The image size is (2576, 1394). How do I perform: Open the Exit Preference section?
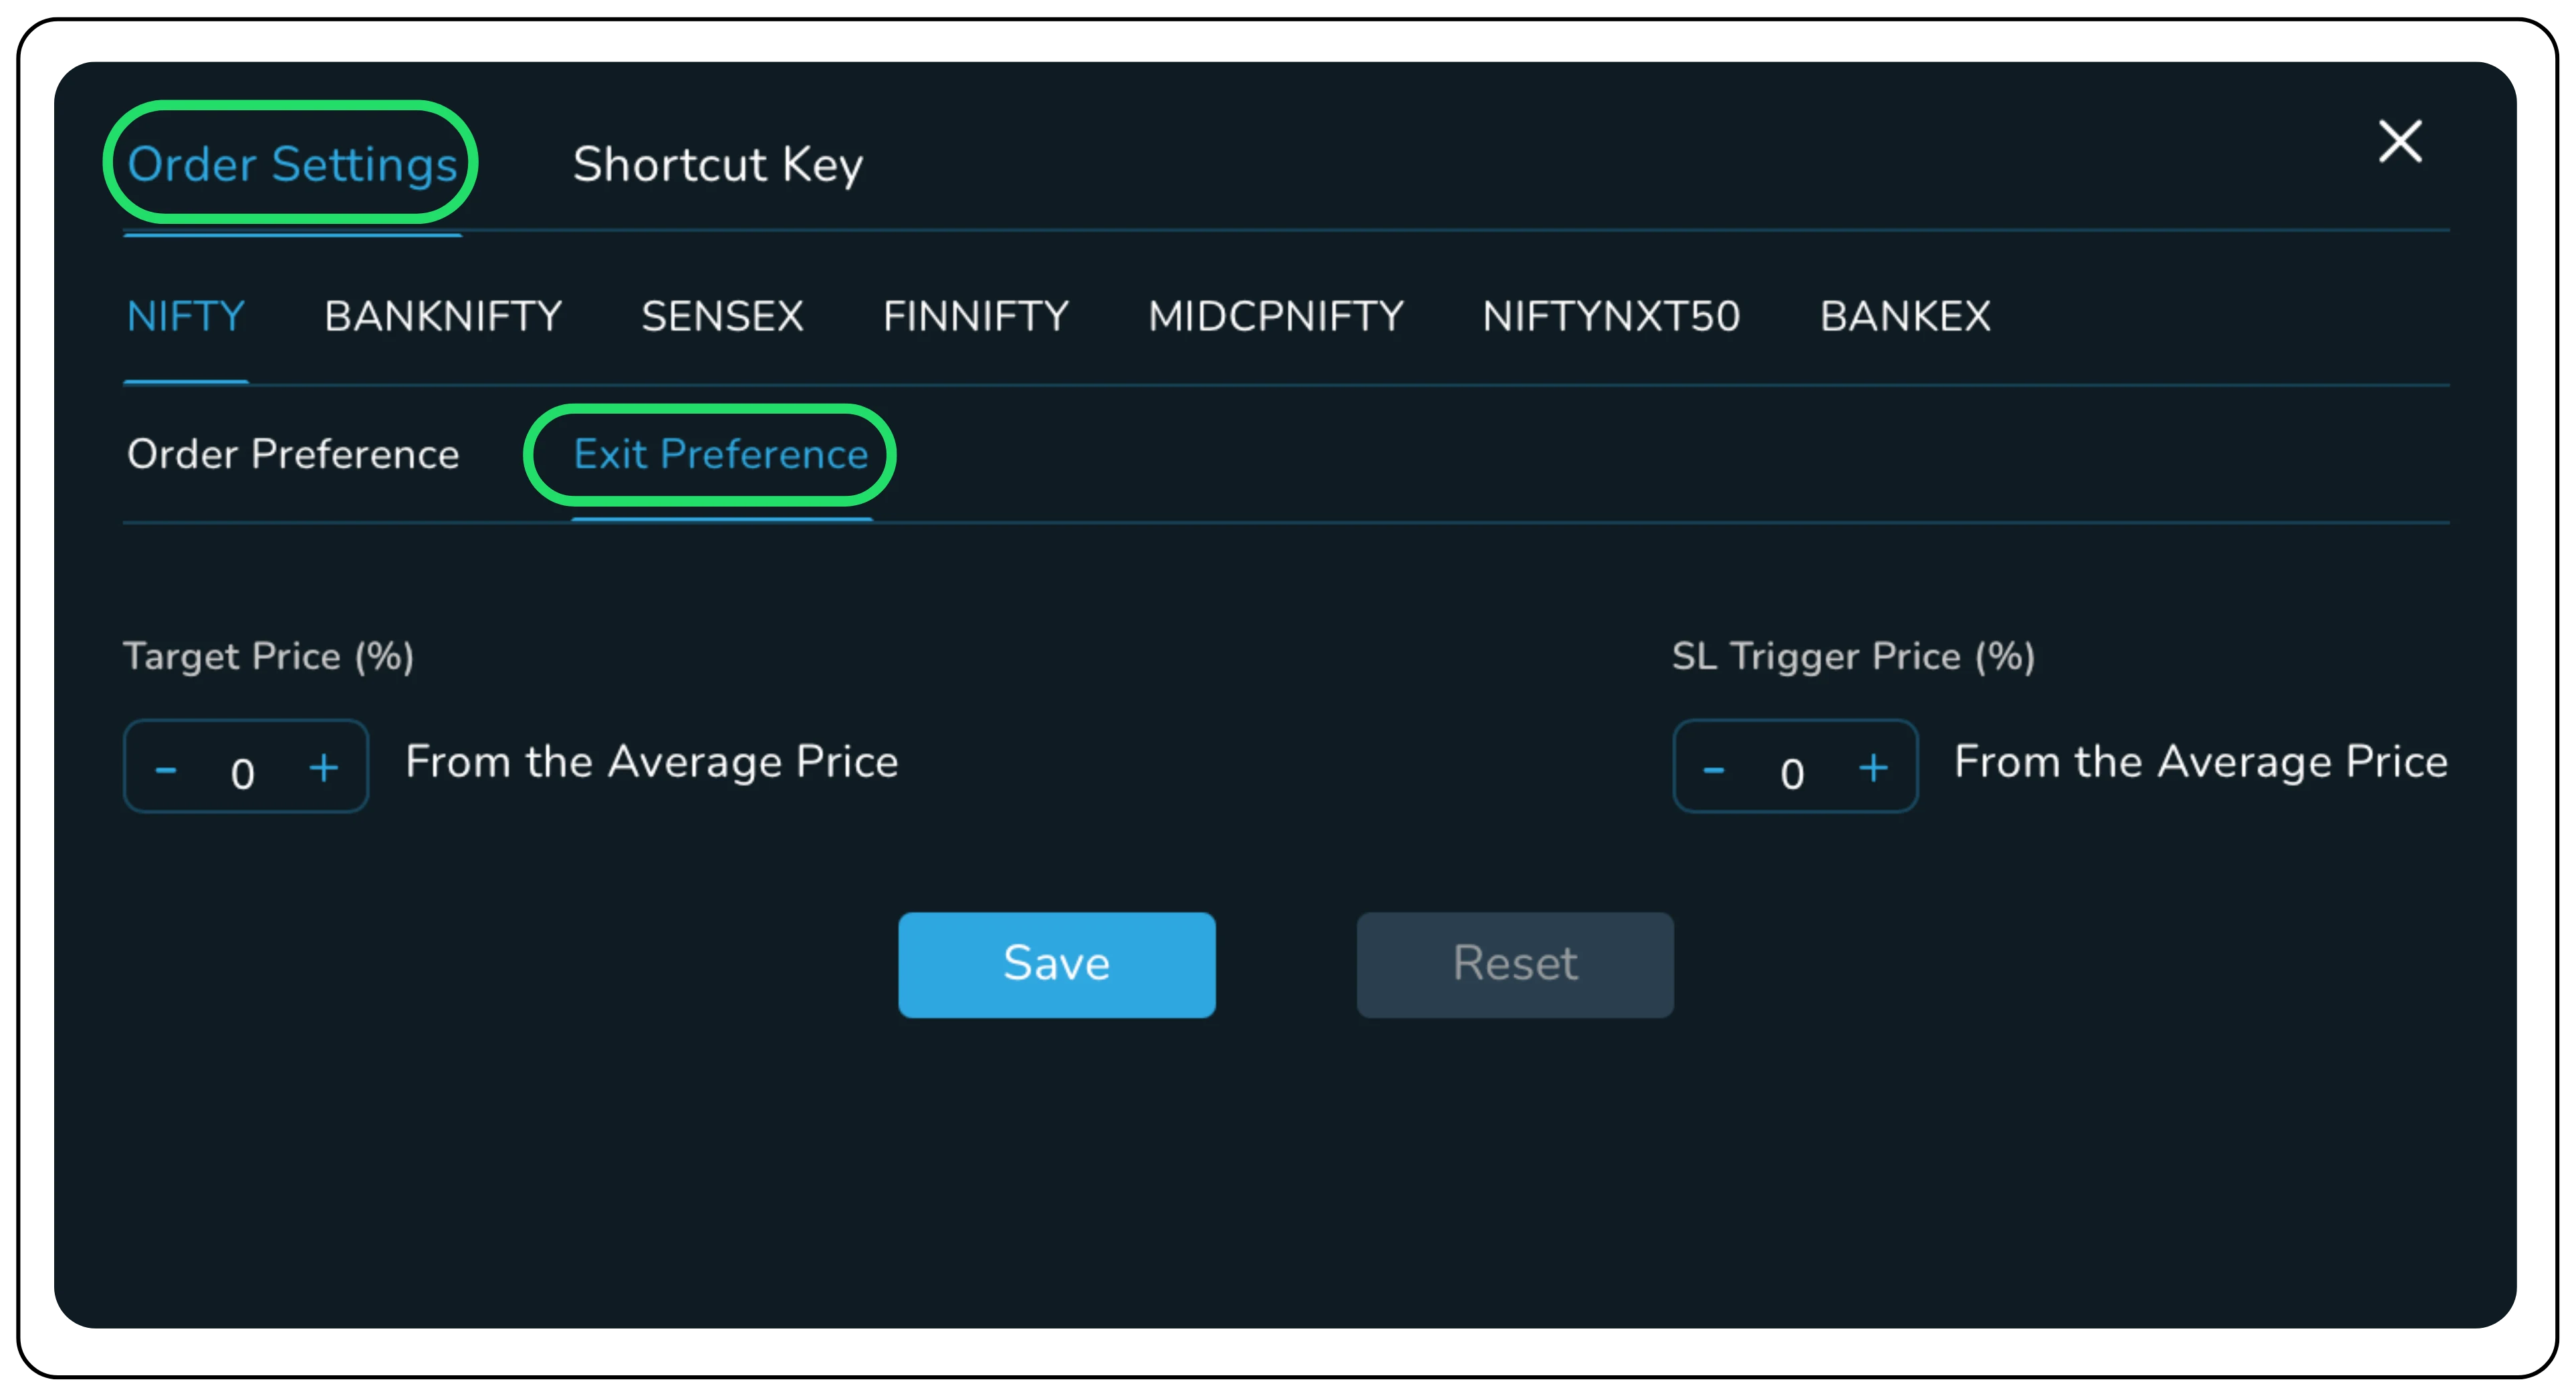click(x=720, y=454)
